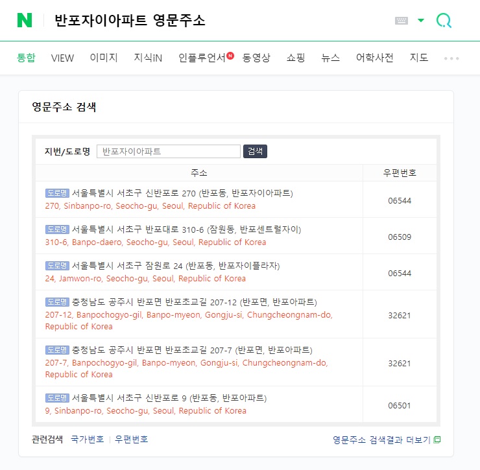The width and height of the screenshot is (480, 470).
Task: Click postal code 06501
Action: 400,406
